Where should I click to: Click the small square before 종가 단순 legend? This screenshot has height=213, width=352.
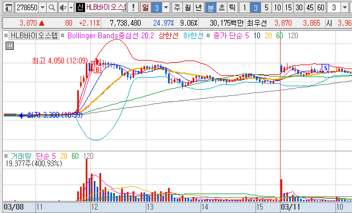point(209,35)
